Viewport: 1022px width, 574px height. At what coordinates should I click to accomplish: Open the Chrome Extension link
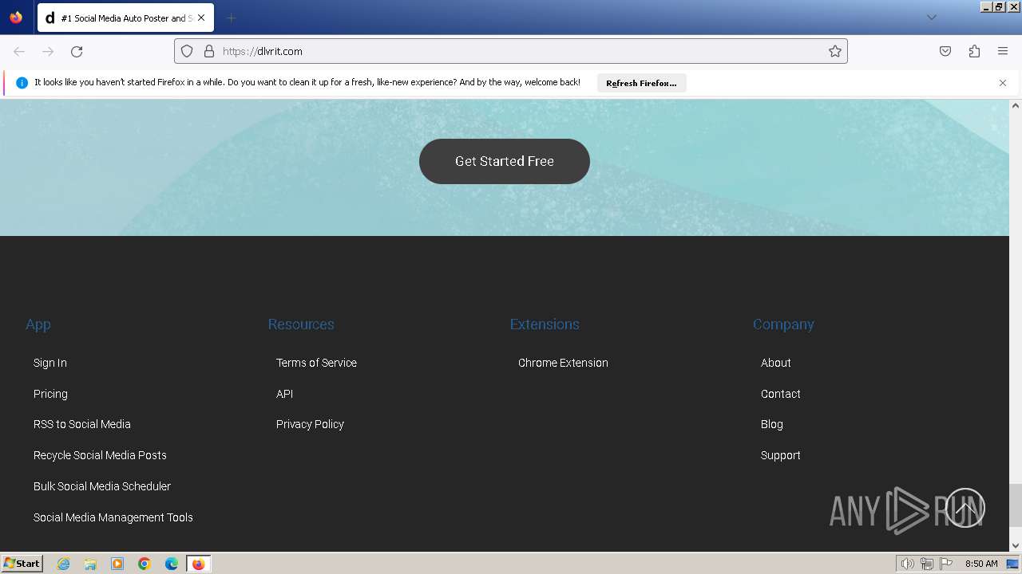563,363
